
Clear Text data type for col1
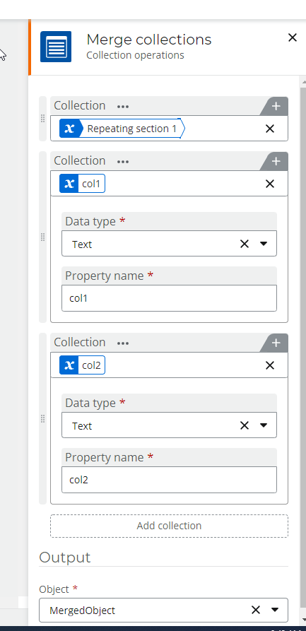tap(245, 244)
